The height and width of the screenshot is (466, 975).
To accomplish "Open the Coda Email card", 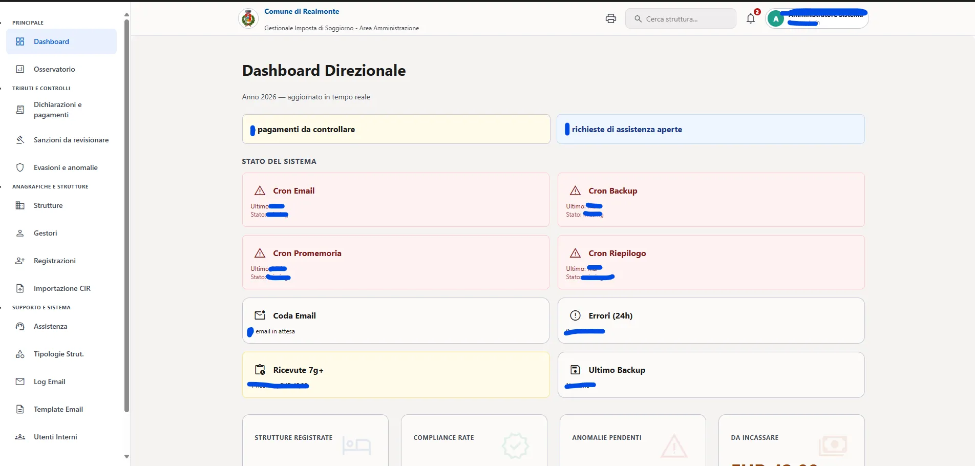I will coord(396,321).
